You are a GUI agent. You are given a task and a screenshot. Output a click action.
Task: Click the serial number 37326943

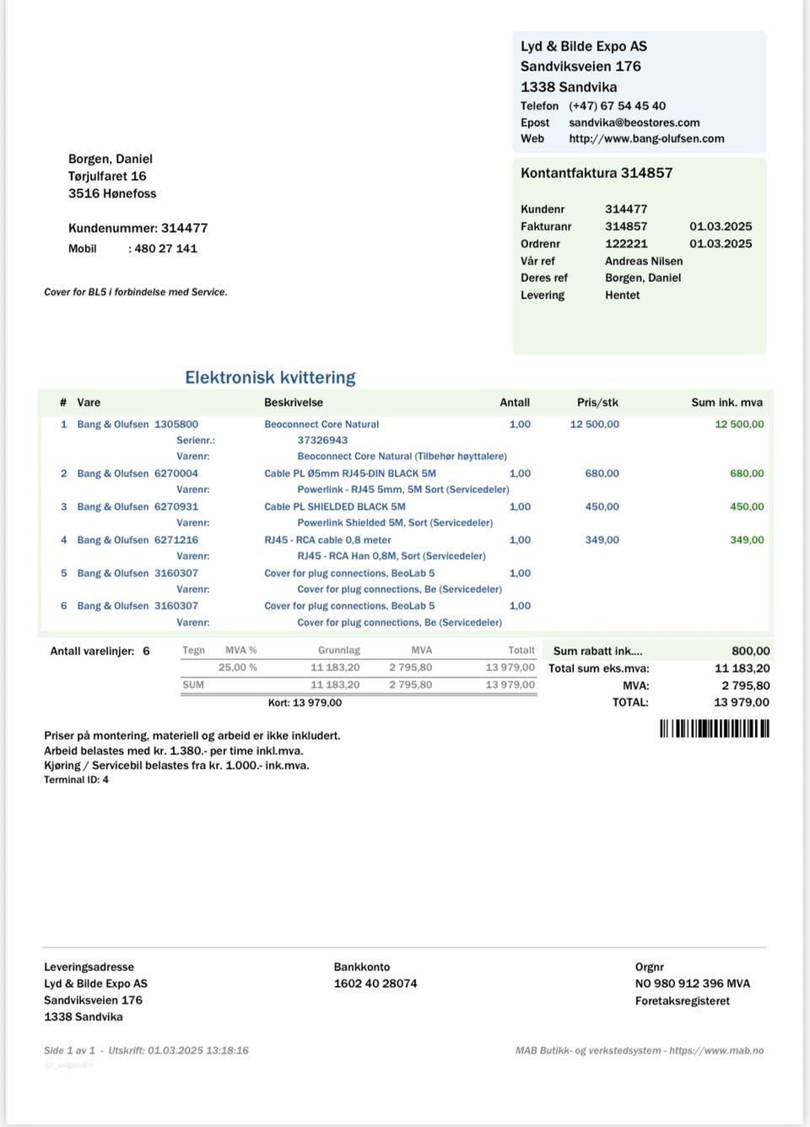coord(322,440)
